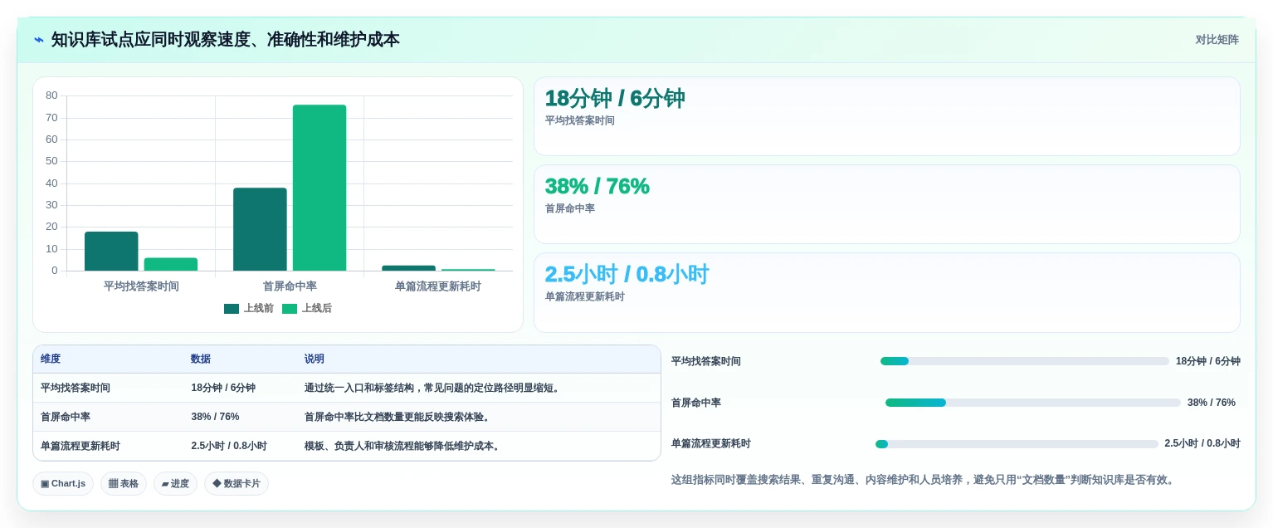The image size is (1273, 528).
Task: Select the 数据卡片 chip
Action: pyautogui.click(x=237, y=483)
